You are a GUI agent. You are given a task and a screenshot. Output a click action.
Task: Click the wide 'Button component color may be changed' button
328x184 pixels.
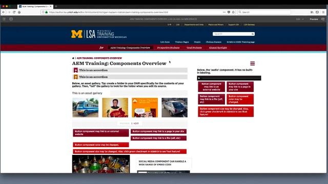[x=101, y=145]
